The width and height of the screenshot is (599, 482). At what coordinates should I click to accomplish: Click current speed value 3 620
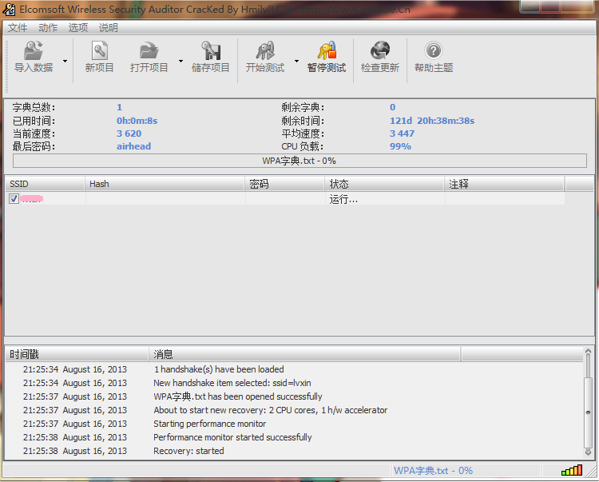coord(129,133)
